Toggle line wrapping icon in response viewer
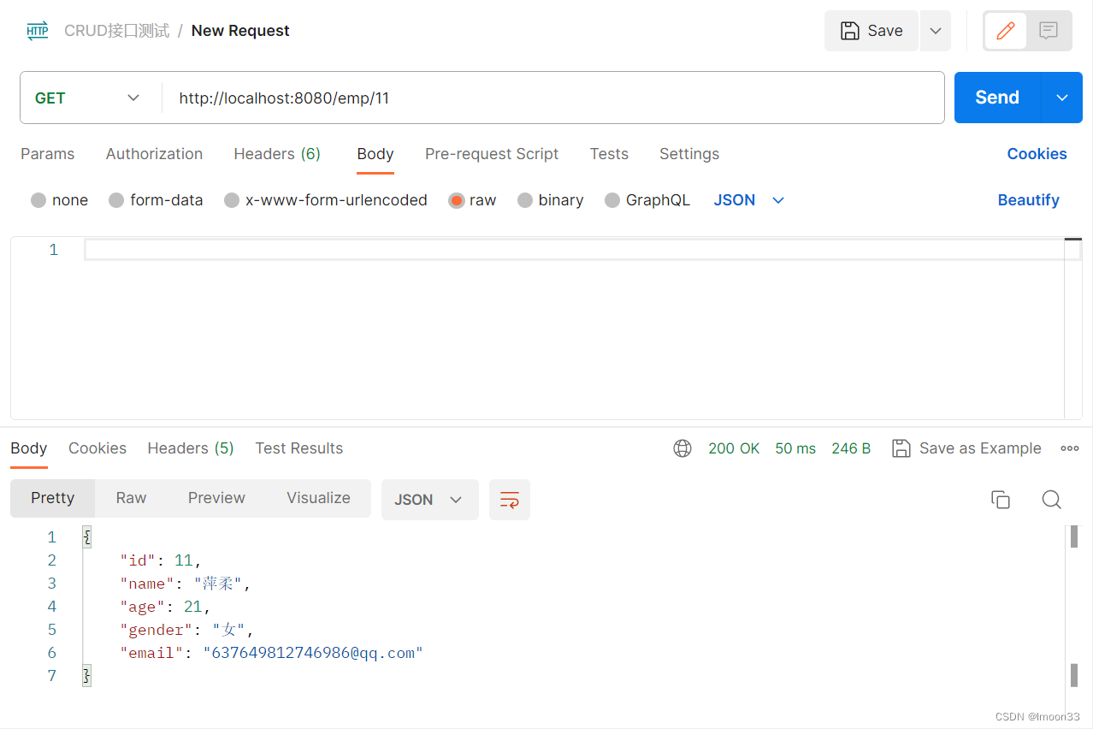 [x=509, y=500]
